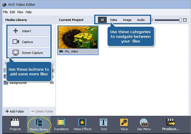Click the Screen Capture button

point(29,53)
